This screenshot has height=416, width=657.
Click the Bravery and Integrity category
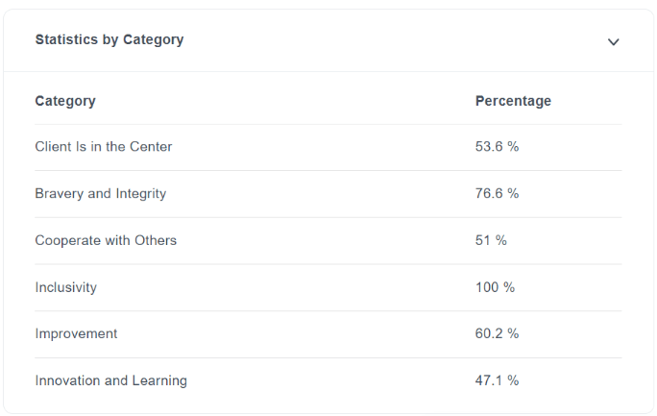pos(101,193)
